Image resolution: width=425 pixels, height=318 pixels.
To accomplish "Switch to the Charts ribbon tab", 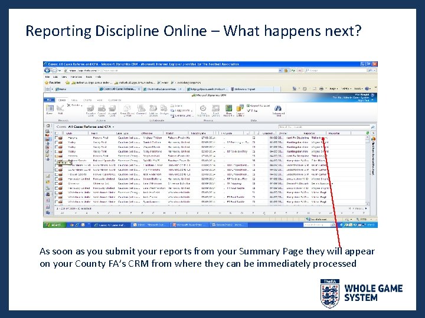I will [87, 100].
